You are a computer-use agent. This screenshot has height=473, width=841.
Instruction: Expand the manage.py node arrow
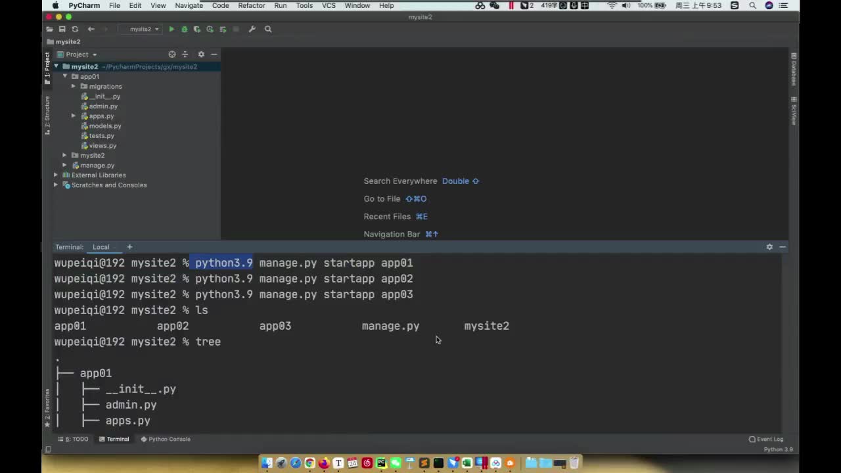click(x=65, y=165)
